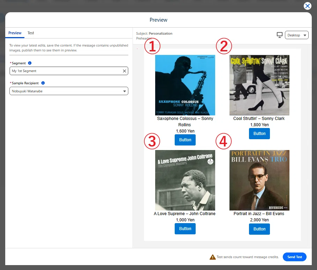Click the text 'Saxophone Colossus – Sonny Rollins'
The height and width of the screenshot is (270, 317).
point(185,122)
